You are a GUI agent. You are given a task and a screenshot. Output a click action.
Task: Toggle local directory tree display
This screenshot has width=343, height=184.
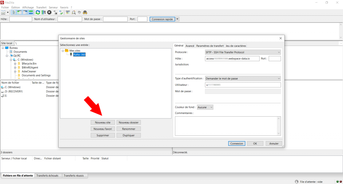pos(20,12)
